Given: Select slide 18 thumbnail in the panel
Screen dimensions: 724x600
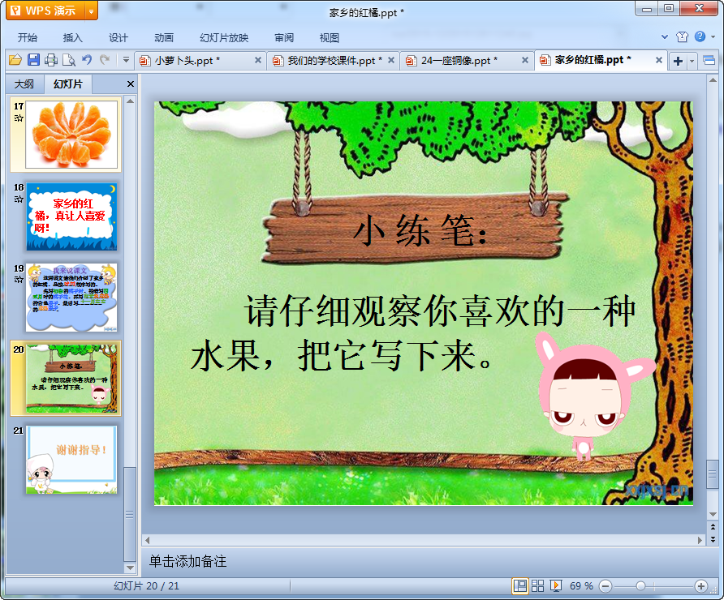Looking at the screenshot, I should click(71, 216).
